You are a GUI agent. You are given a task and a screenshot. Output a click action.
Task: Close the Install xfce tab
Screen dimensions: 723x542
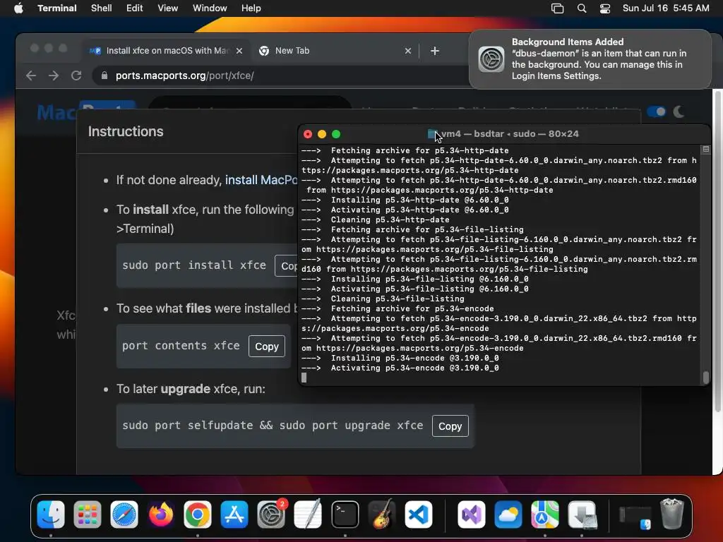pos(239,51)
